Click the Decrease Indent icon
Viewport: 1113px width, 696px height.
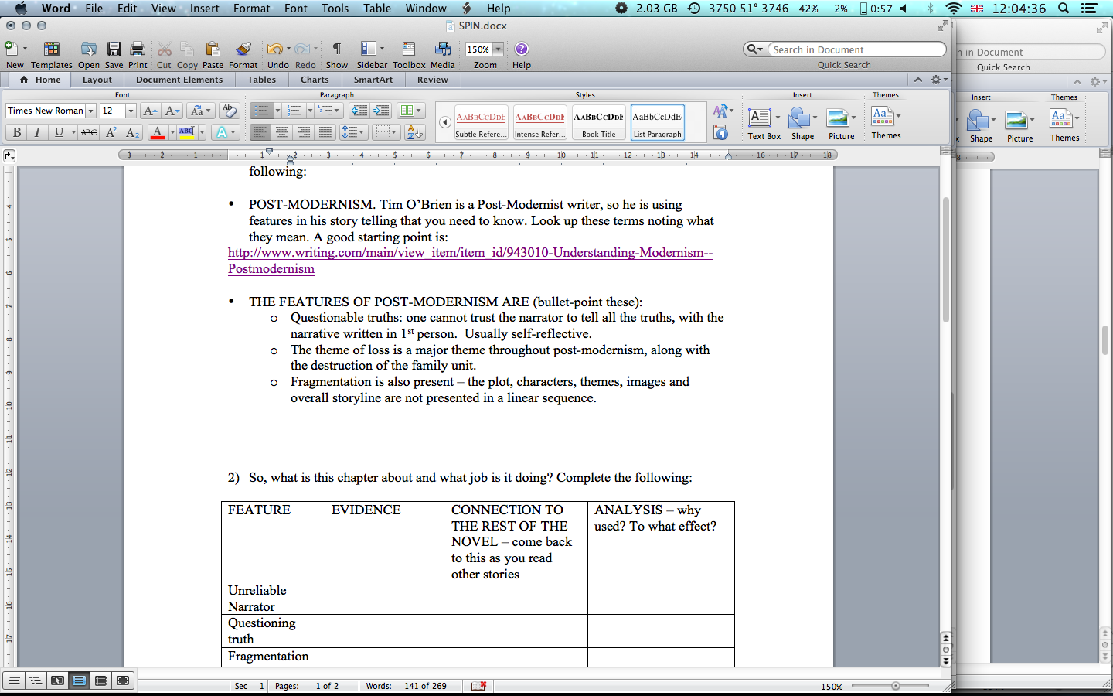[x=359, y=111]
